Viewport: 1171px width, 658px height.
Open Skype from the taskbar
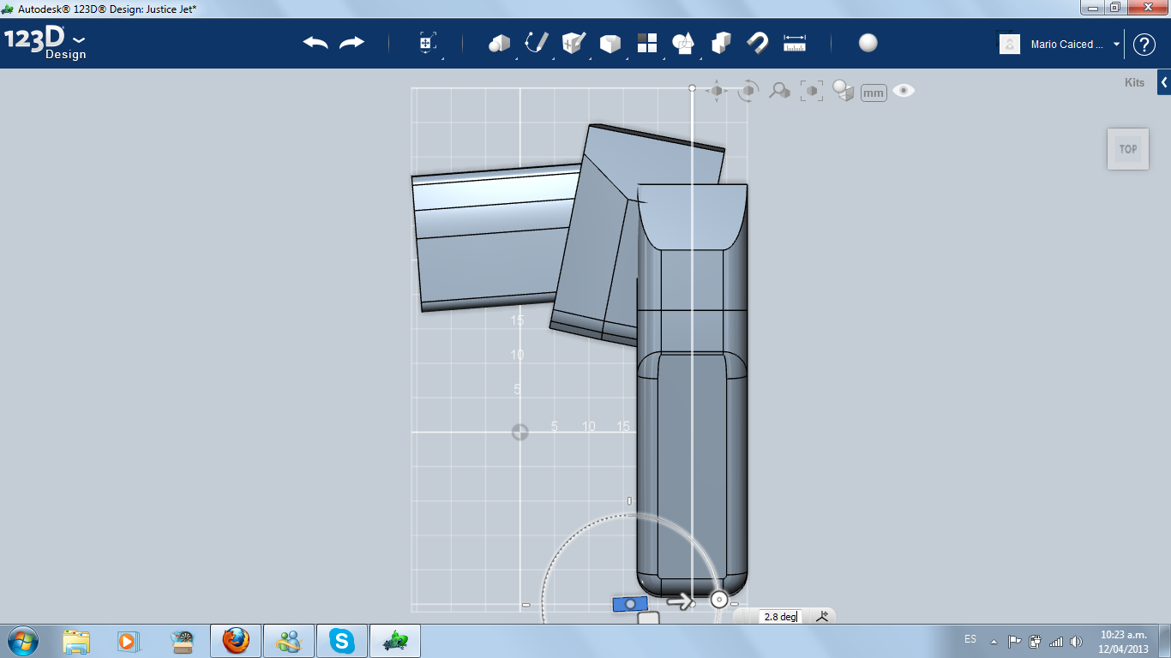(x=342, y=641)
